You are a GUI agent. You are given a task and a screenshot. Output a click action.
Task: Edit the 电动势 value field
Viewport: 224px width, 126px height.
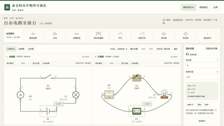pos(202,65)
